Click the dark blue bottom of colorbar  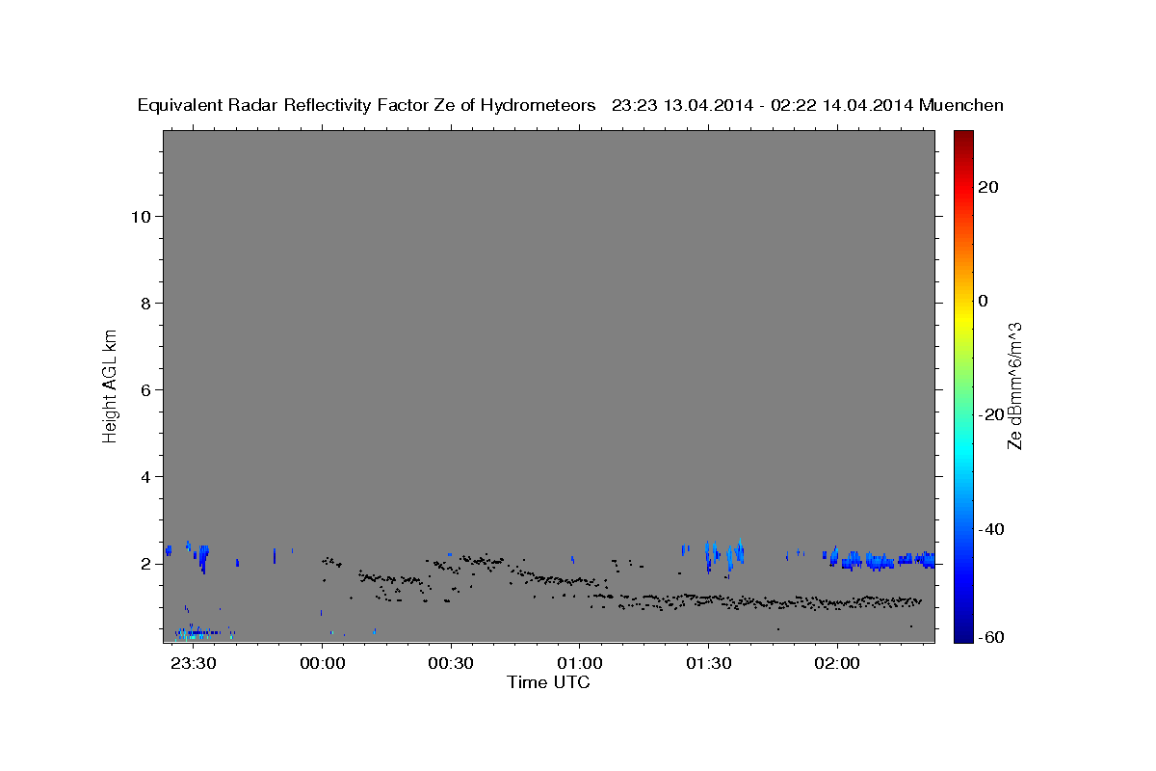(x=962, y=634)
